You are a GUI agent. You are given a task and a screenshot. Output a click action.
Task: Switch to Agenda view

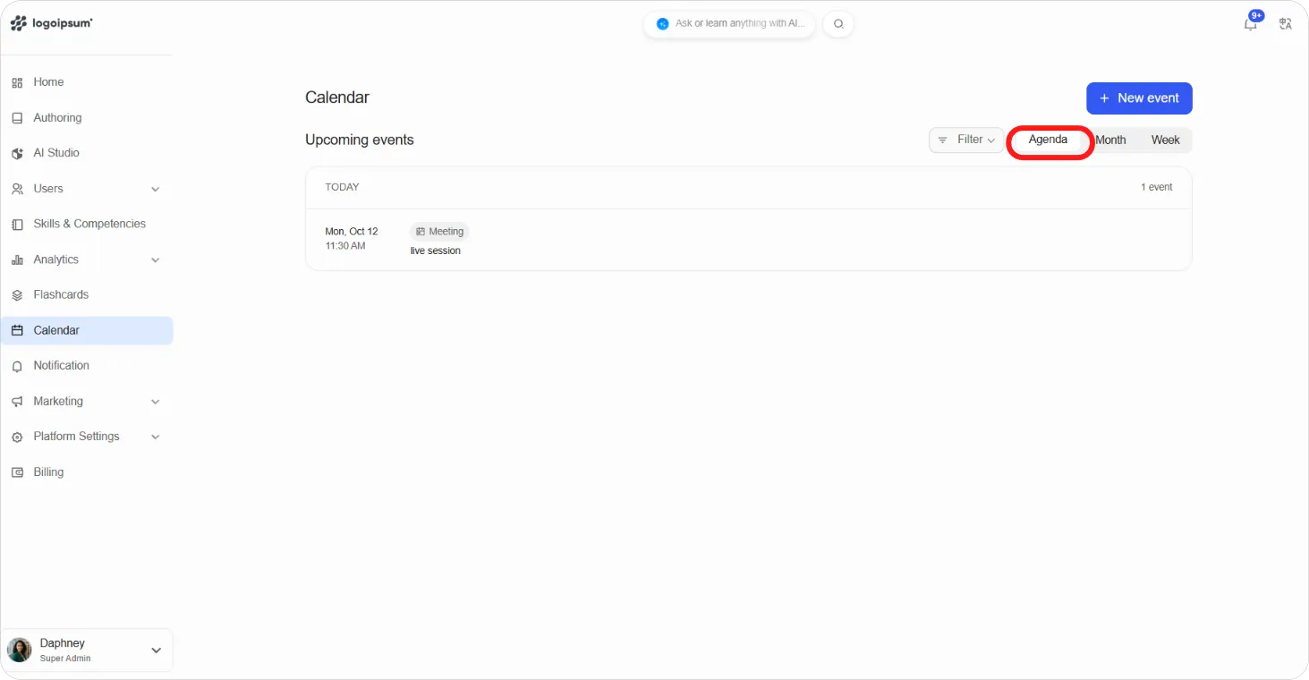(x=1048, y=140)
